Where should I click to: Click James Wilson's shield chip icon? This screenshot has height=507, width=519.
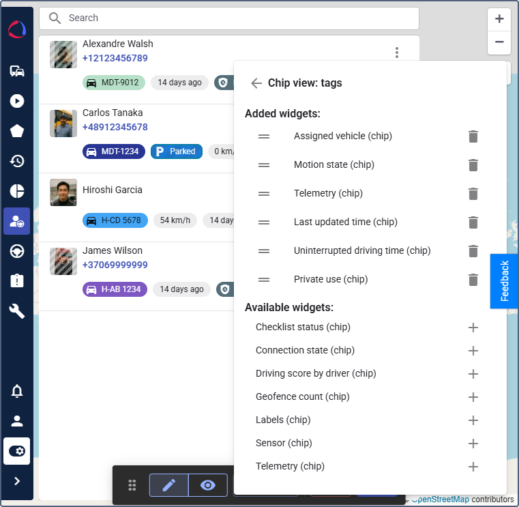(x=225, y=289)
